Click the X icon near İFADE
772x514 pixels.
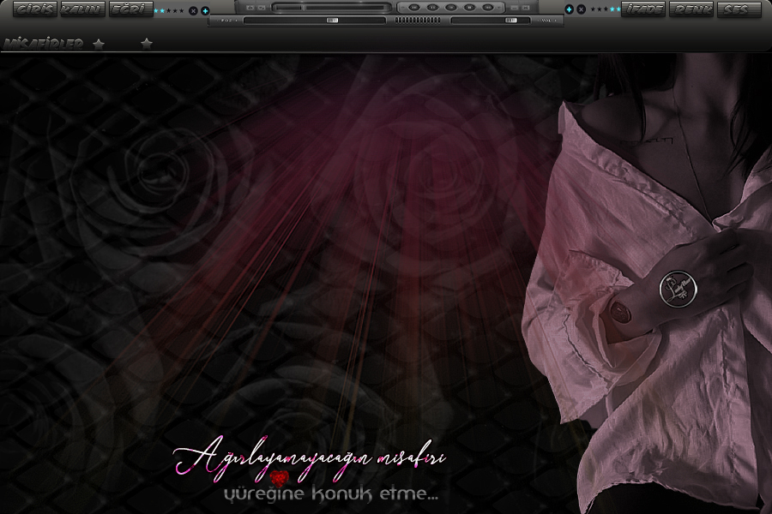(581, 9)
